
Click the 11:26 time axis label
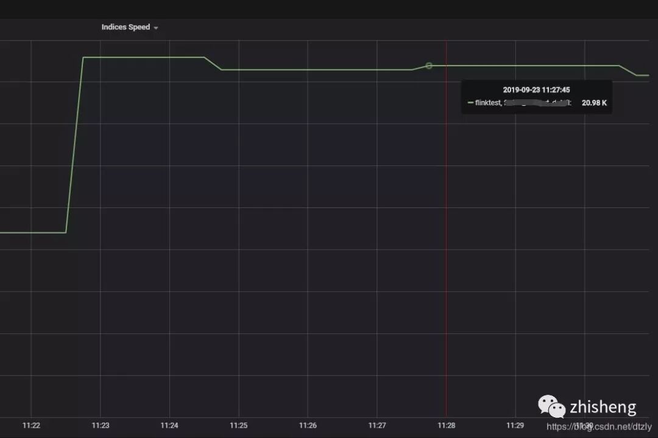(x=308, y=425)
